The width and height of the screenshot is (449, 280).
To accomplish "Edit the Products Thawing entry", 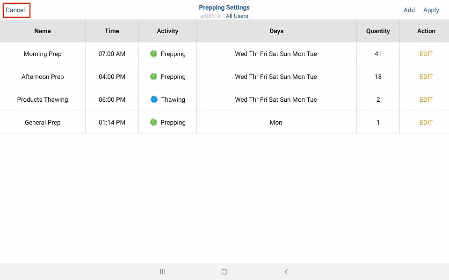I will pyautogui.click(x=426, y=99).
